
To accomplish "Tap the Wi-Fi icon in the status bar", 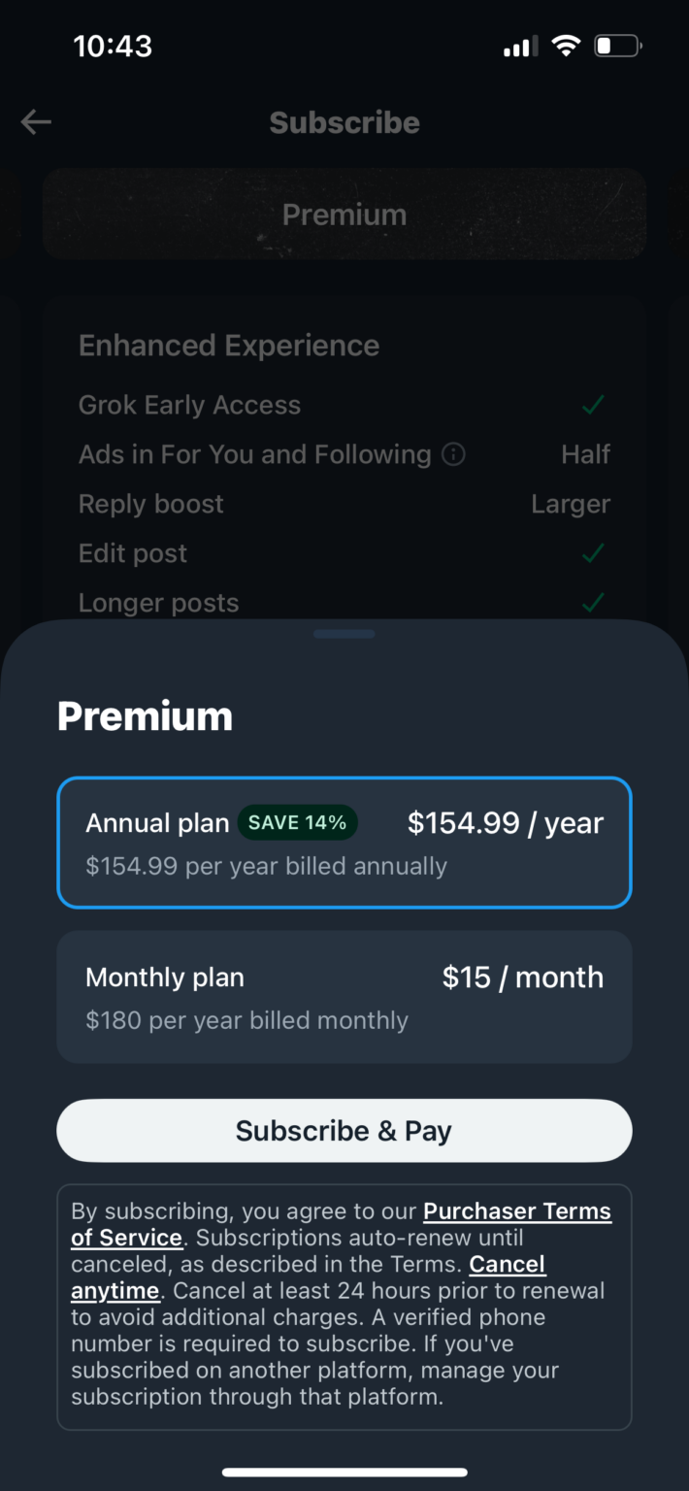I will click(566, 45).
